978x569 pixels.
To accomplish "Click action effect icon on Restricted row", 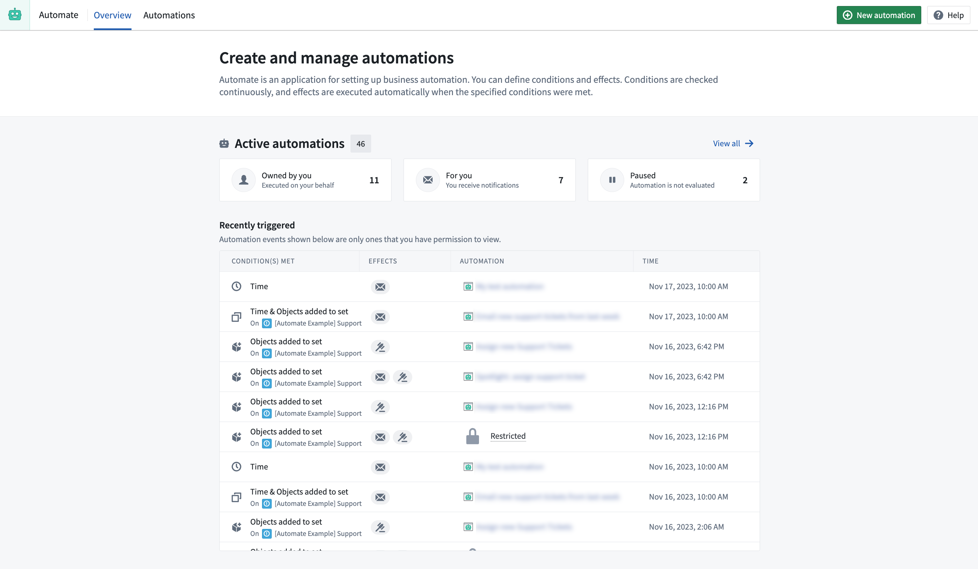I will pyautogui.click(x=403, y=437).
